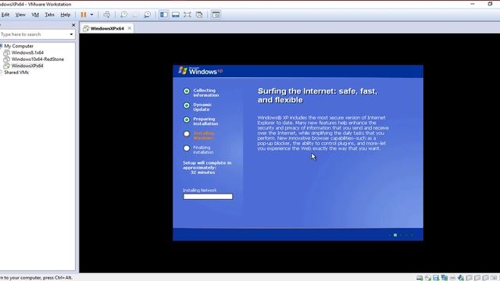This screenshot has width=500, height=281.
Task: Click the printer status icon
Action: click(452, 278)
